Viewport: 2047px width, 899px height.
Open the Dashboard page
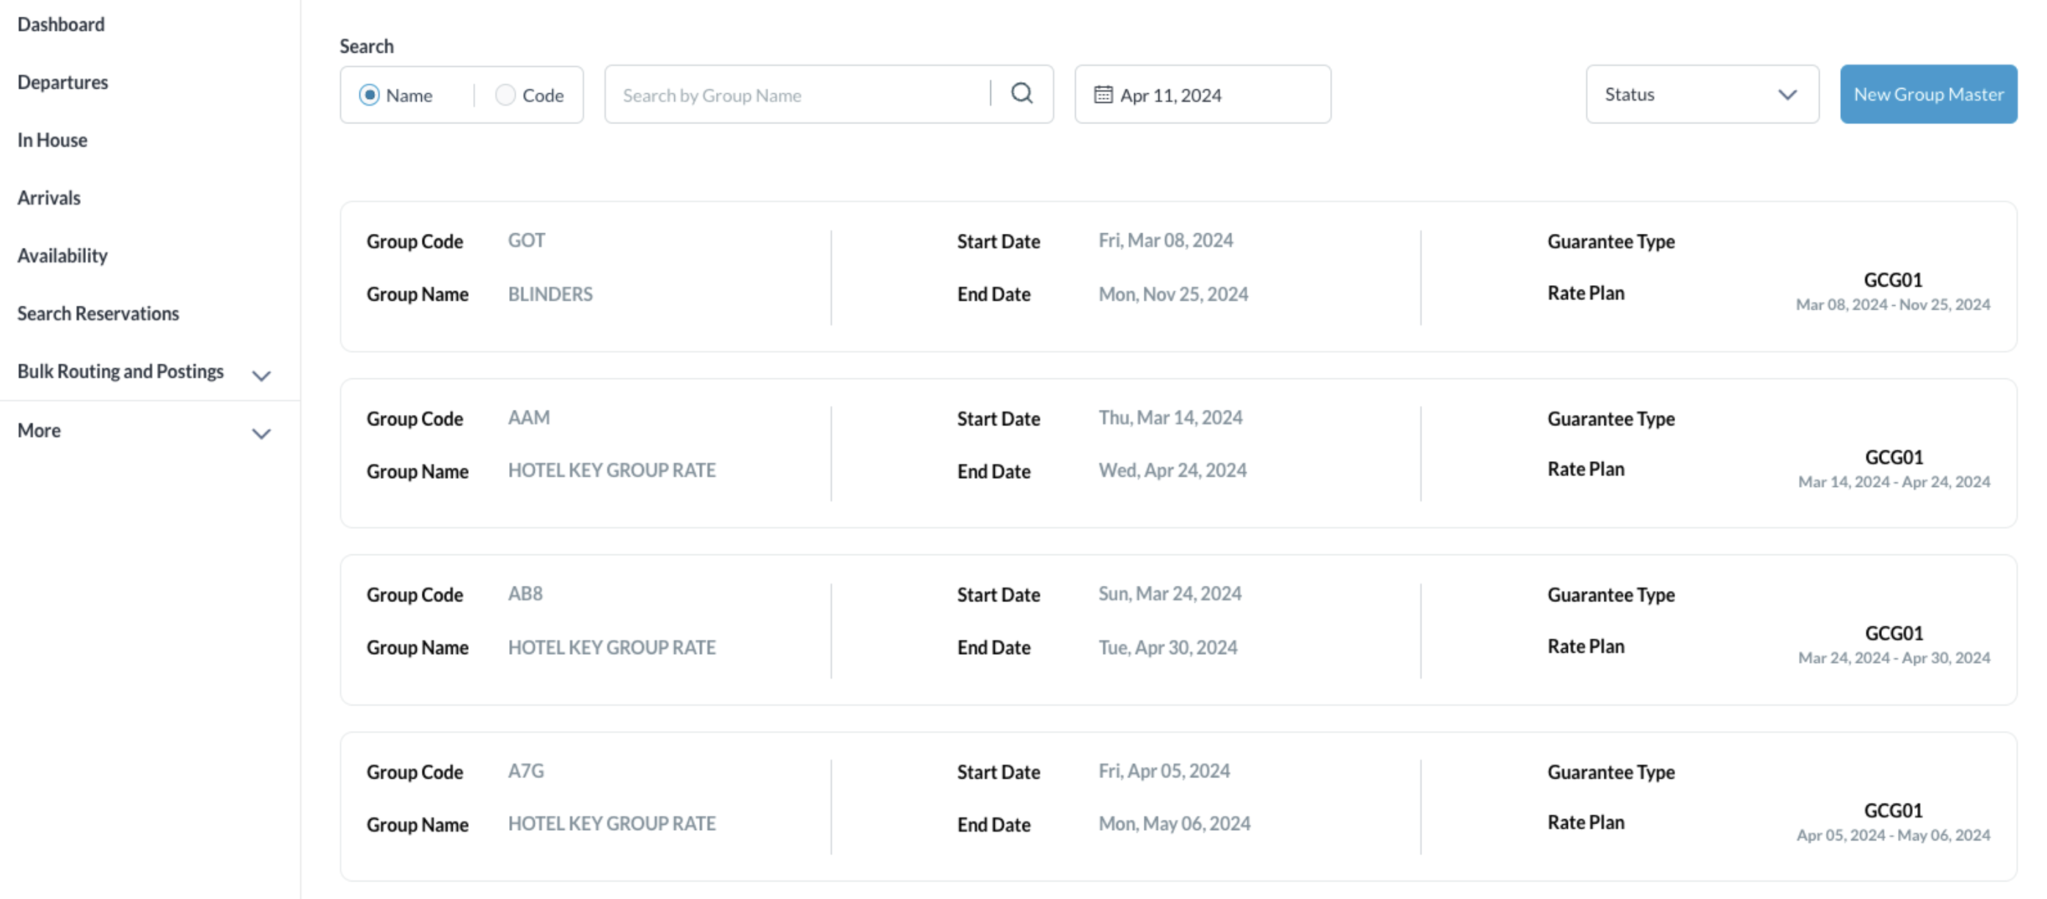coord(61,23)
